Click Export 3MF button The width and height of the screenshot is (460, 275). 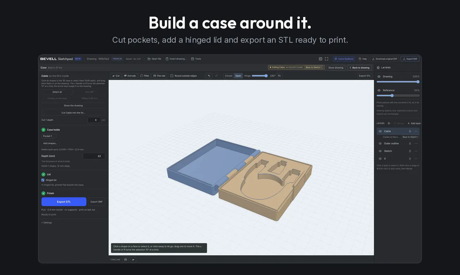(96, 202)
